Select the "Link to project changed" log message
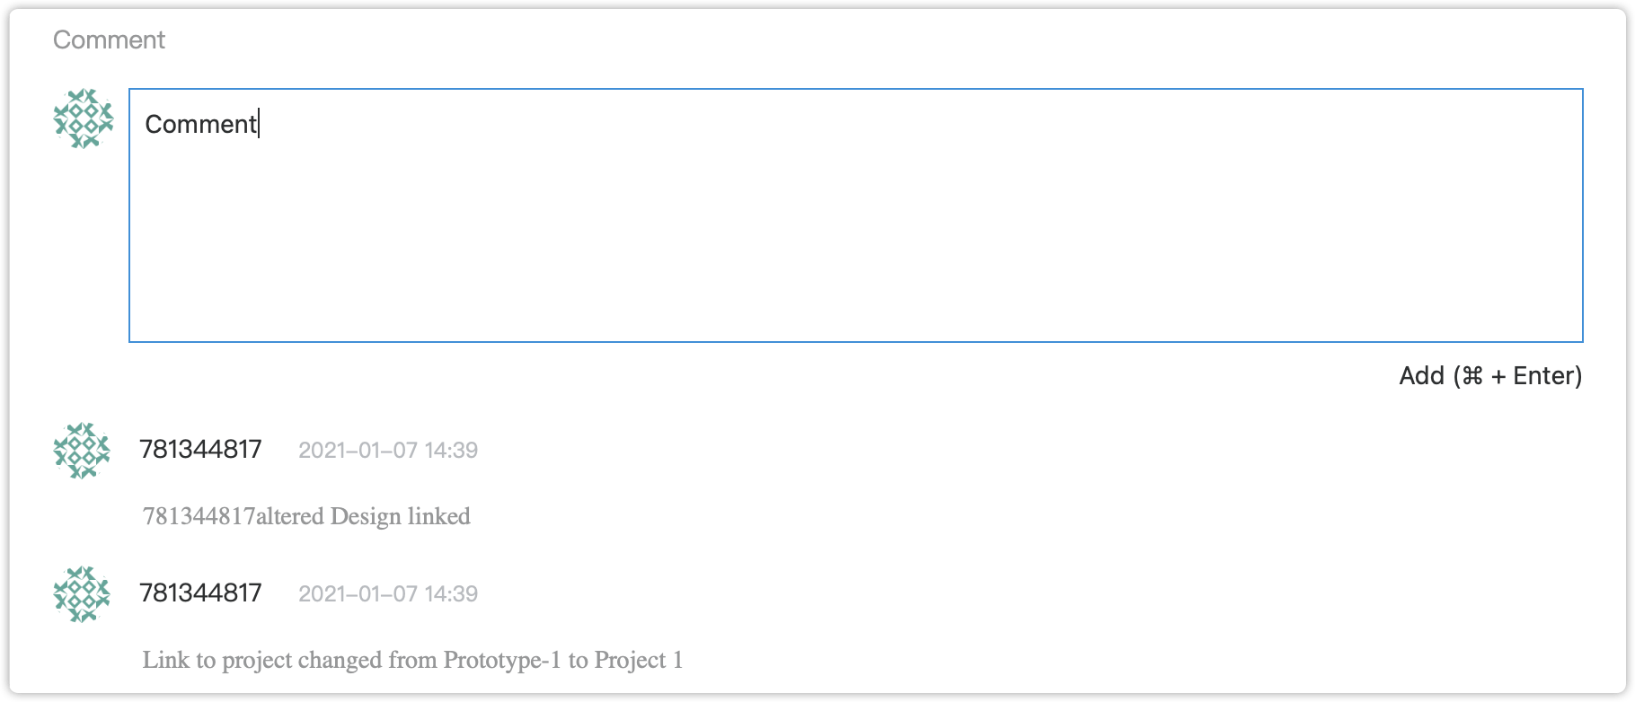The width and height of the screenshot is (1635, 702). coord(412,660)
